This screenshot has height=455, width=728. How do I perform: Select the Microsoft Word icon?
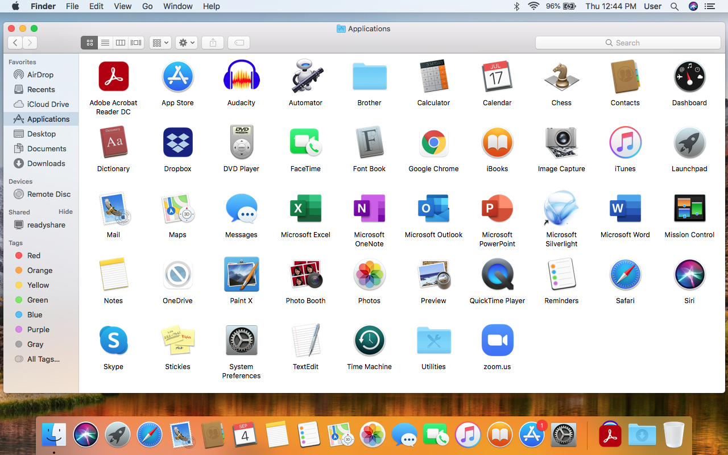click(625, 208)
